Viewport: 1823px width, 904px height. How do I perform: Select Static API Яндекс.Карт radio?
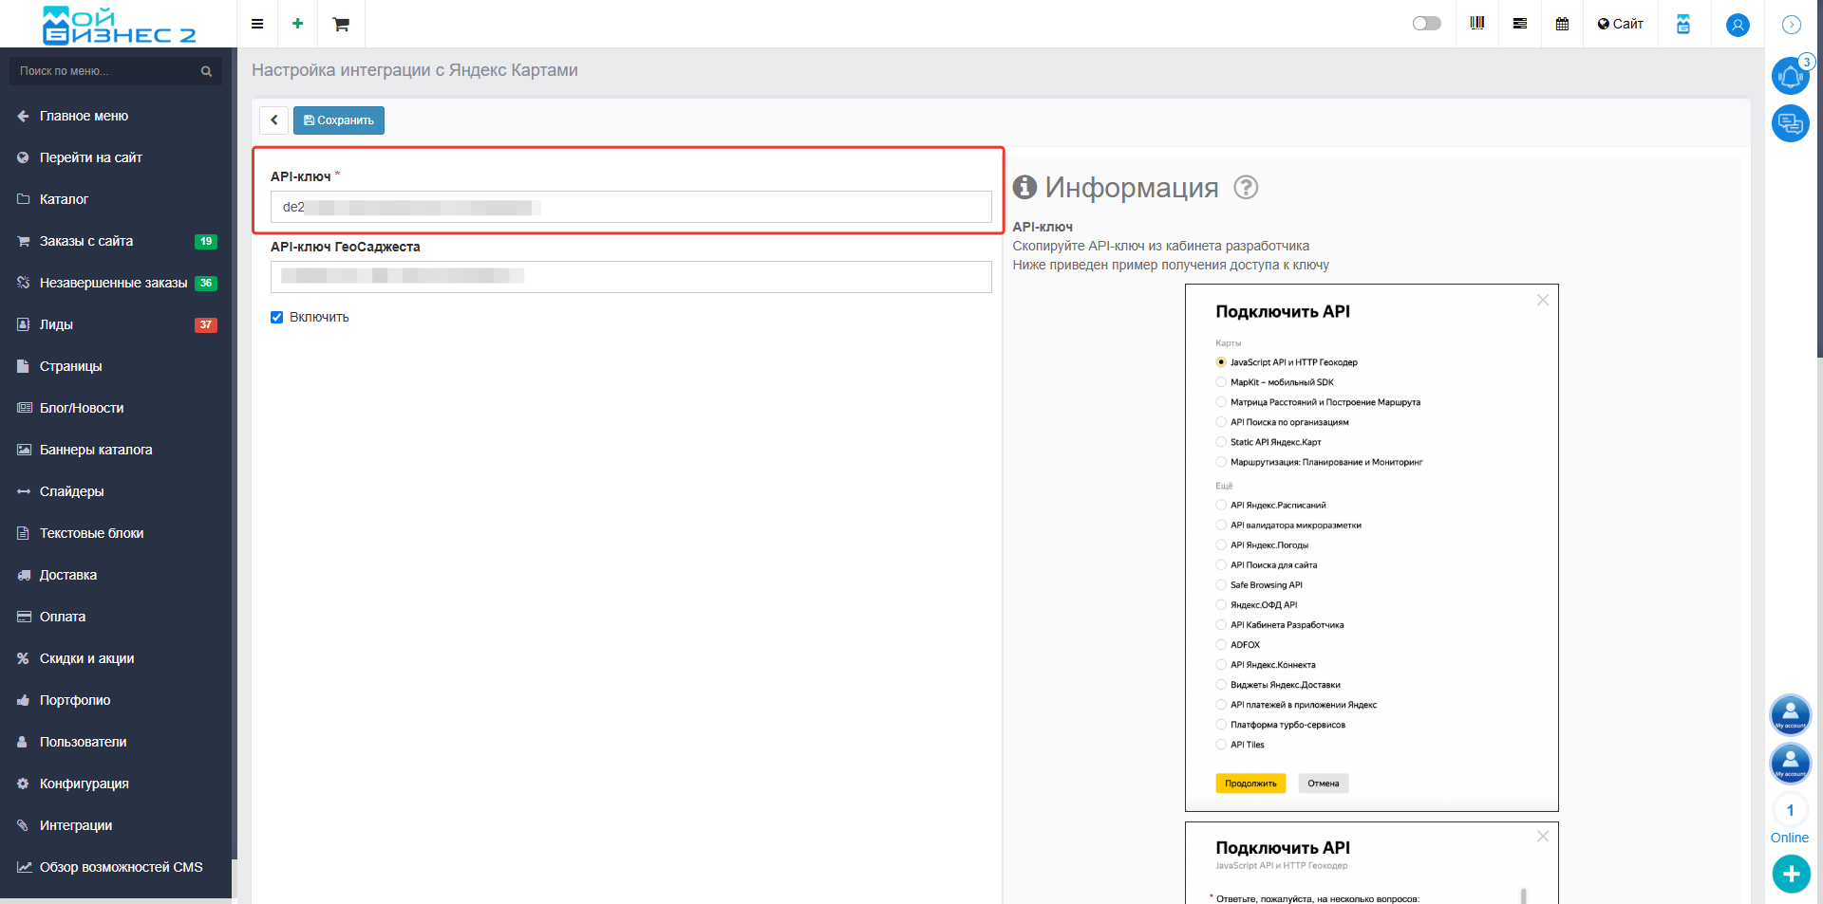coord(1221,442)
